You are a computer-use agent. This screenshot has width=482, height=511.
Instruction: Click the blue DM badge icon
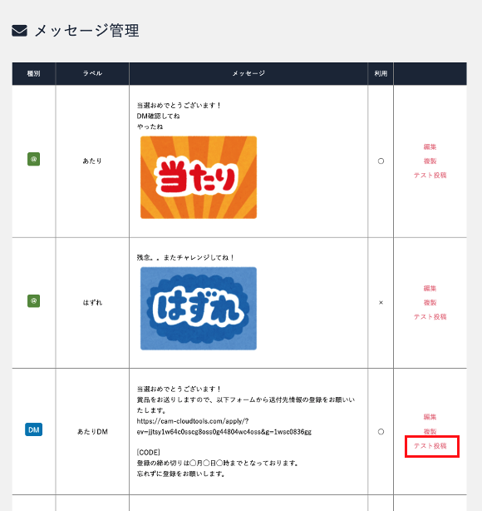(x=33, y=429)
